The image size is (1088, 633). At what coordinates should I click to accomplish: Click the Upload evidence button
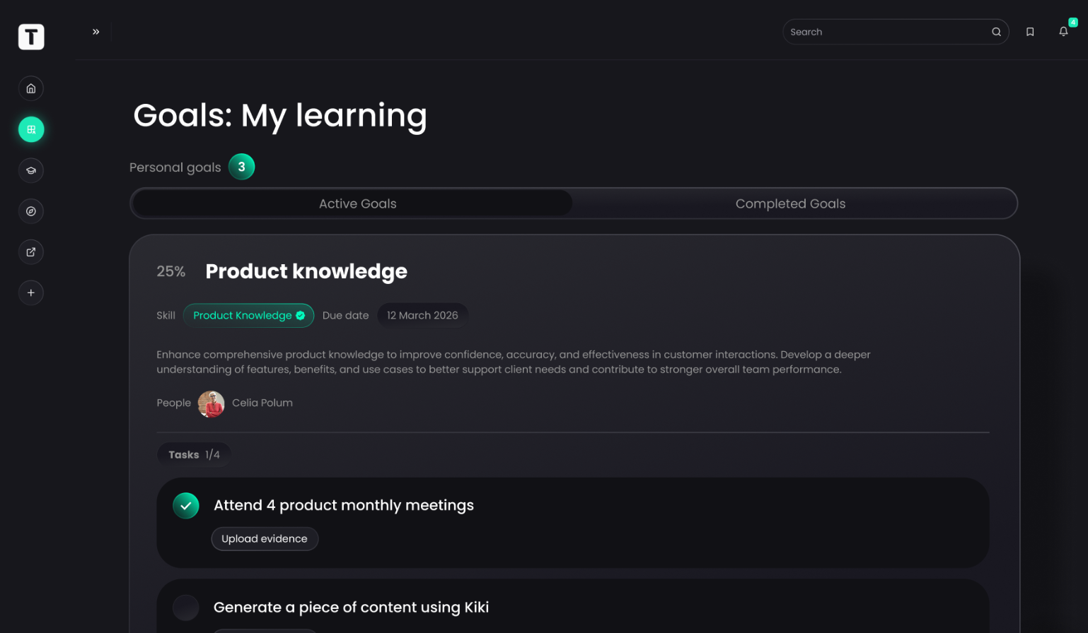(x=265, y=539)
